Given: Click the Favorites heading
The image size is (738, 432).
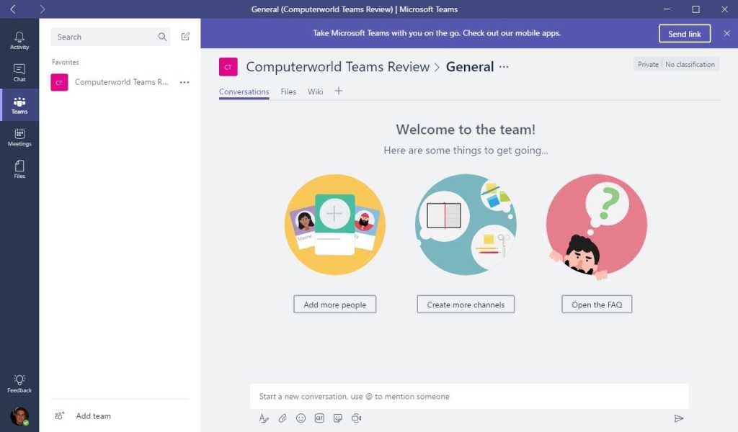Looking at the screenshot, I should pos(66,62).
